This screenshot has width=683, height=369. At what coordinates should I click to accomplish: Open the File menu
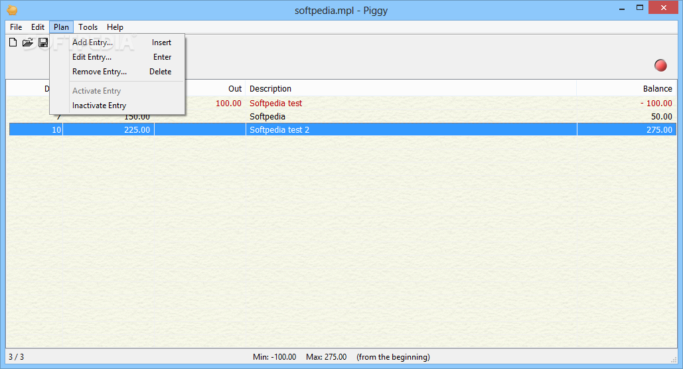click(16, 27)
